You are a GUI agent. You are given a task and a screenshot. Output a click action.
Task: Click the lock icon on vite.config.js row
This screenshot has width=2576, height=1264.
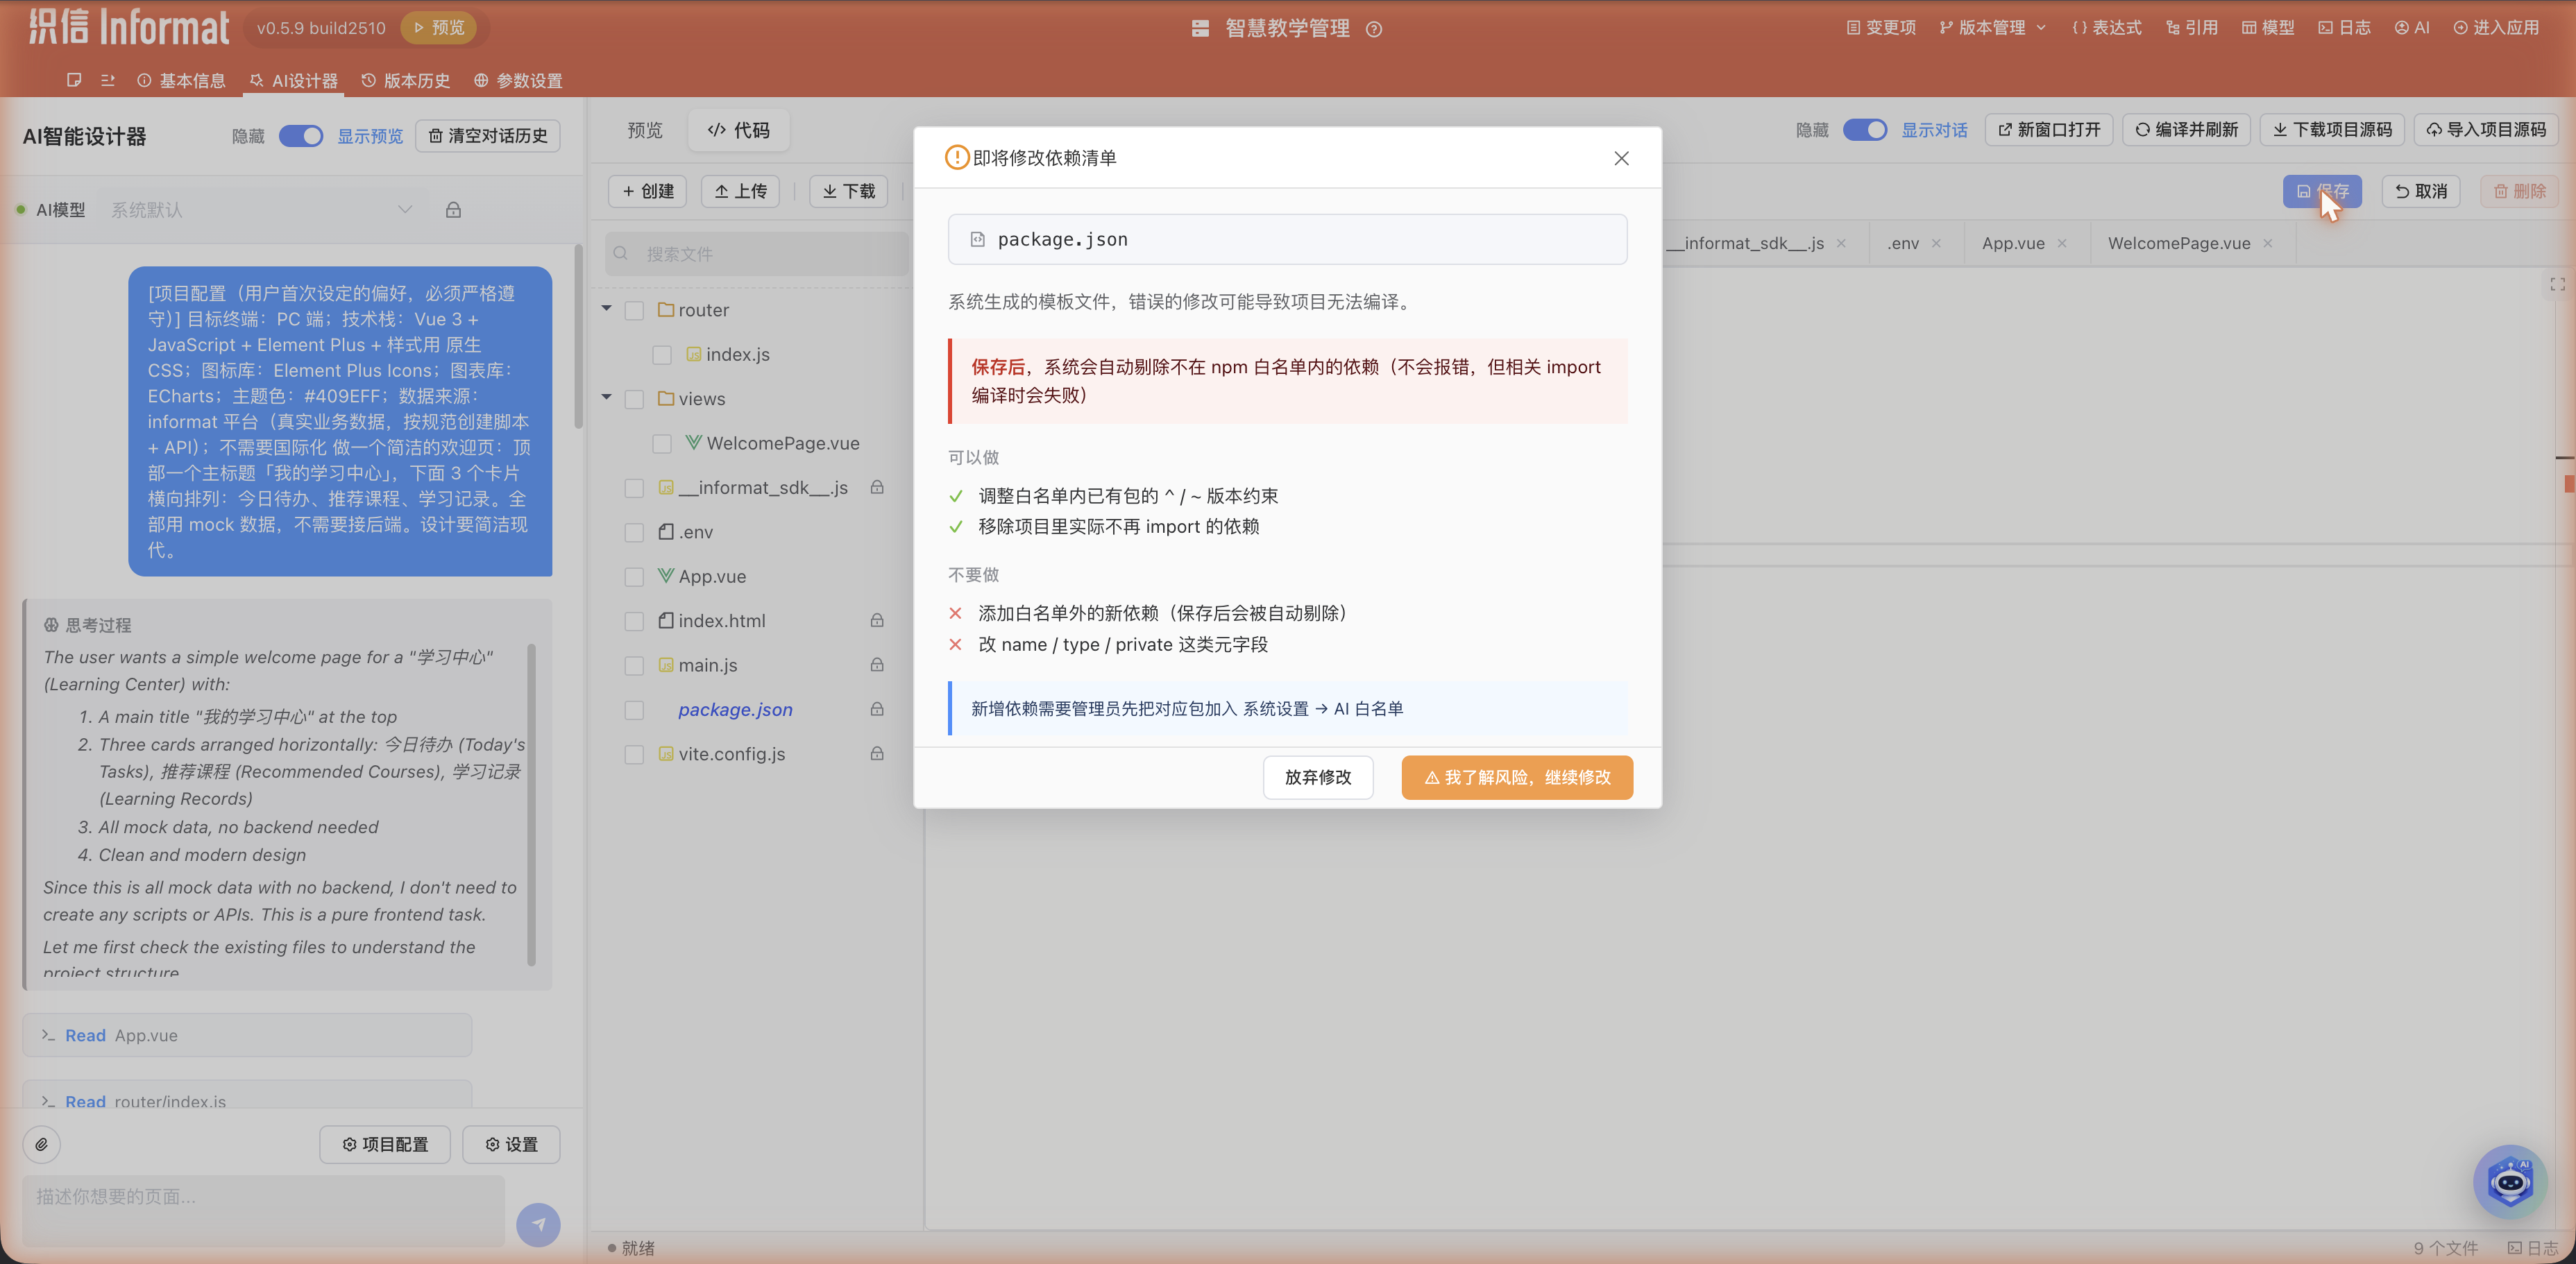tap(876, 754)
